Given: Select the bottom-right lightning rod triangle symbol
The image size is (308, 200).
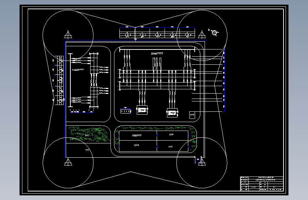Looking at the screenshot, I should 202,162.
